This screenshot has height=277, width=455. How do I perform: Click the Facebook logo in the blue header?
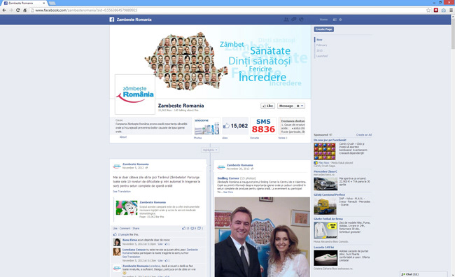[x=112, y=20]
